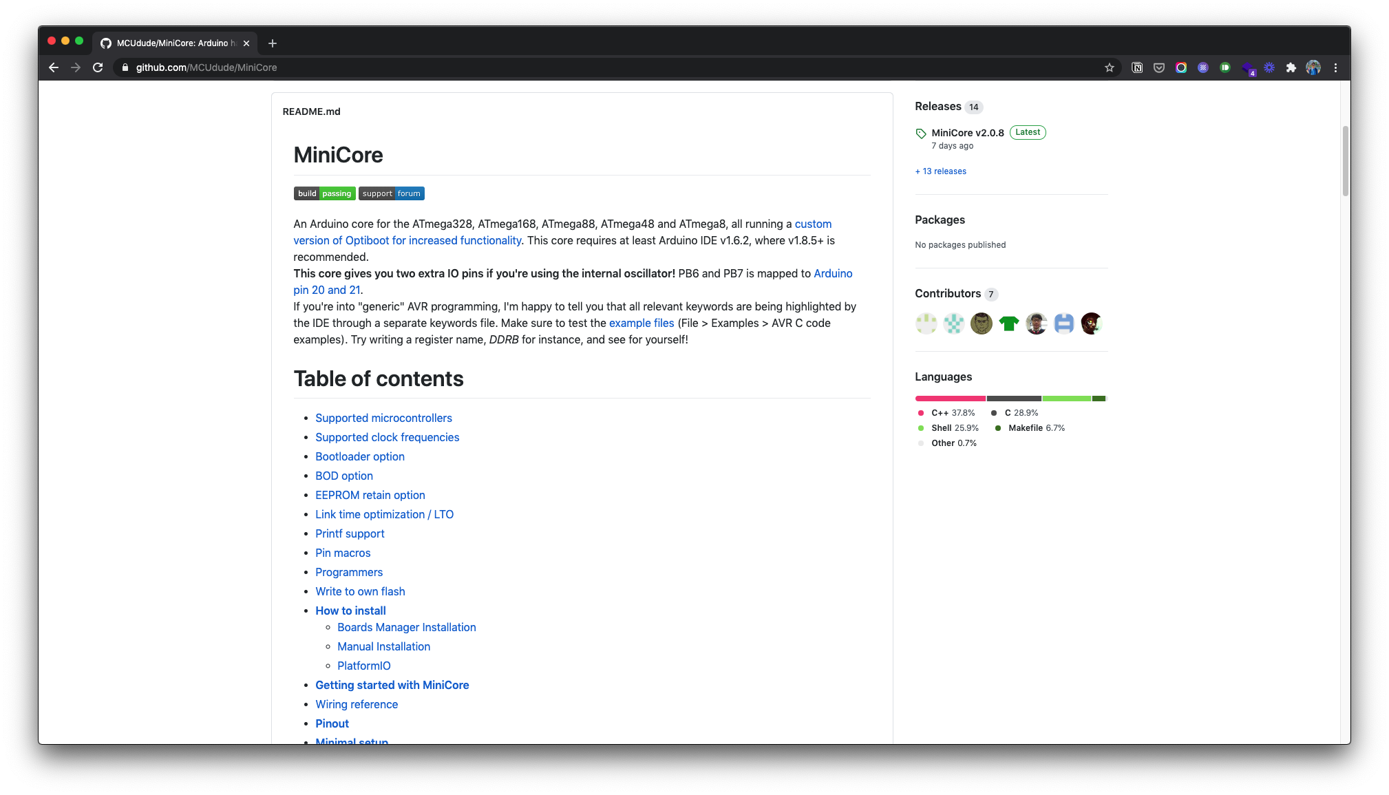Open the MiniCore v2.0.8 release
1389x795 pixels.
(968, 133)
